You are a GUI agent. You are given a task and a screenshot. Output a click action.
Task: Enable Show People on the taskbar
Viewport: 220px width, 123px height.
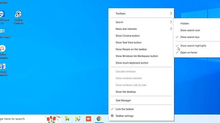click(141, 49)
